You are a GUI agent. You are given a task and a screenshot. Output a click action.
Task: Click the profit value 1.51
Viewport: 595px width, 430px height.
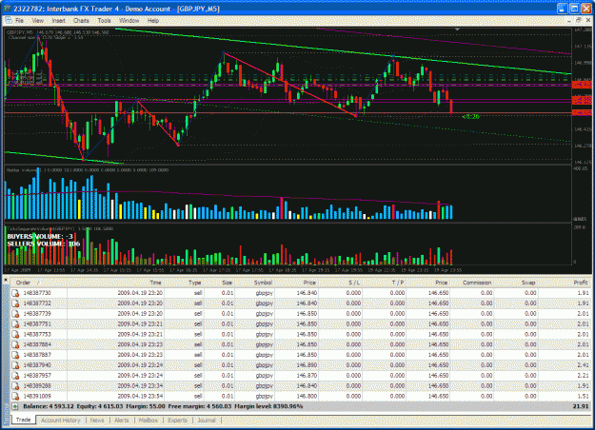pyautogui.click(x=583, y=396)
